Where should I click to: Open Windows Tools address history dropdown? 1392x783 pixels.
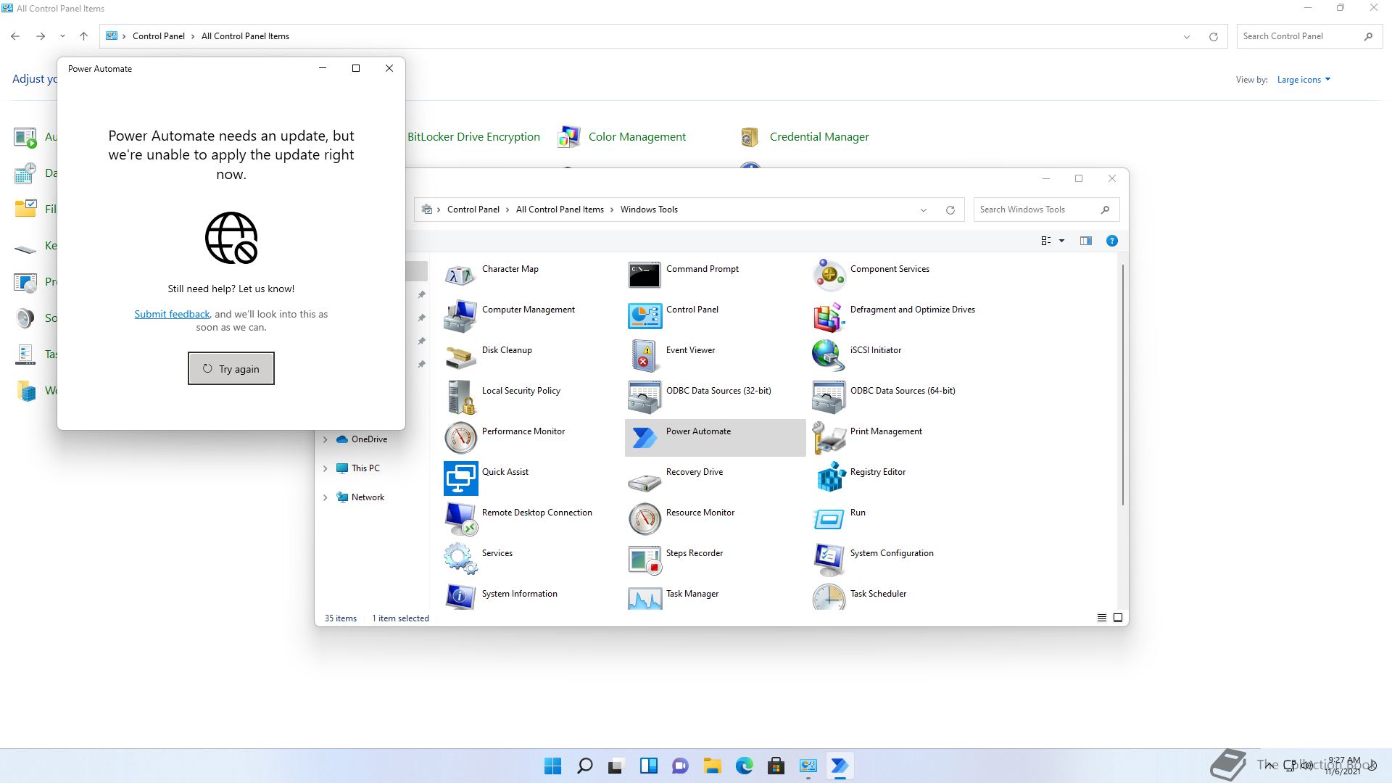click(x=923, y=210)
